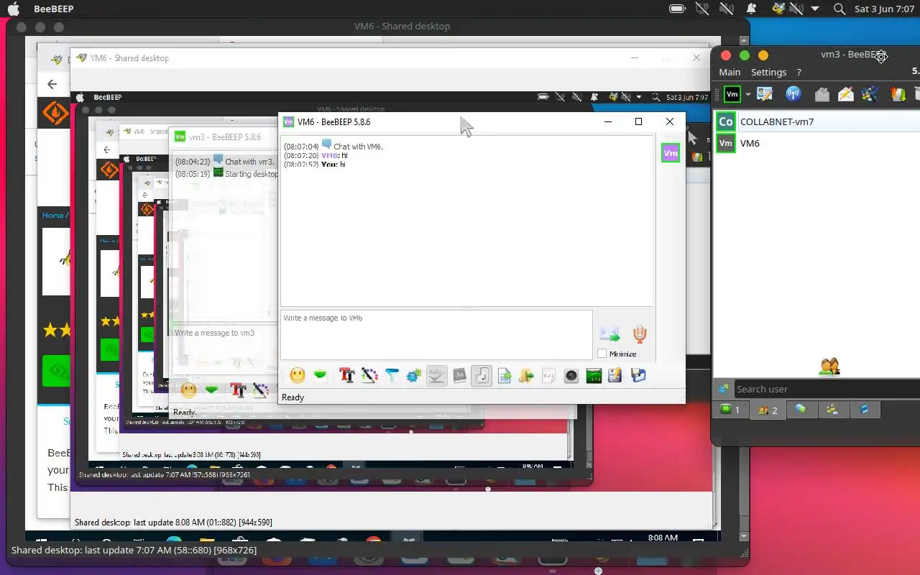This screenshot has width=920, height=575.
Task: Click the code snippet icon in VM6 chat
Action: 548,375
